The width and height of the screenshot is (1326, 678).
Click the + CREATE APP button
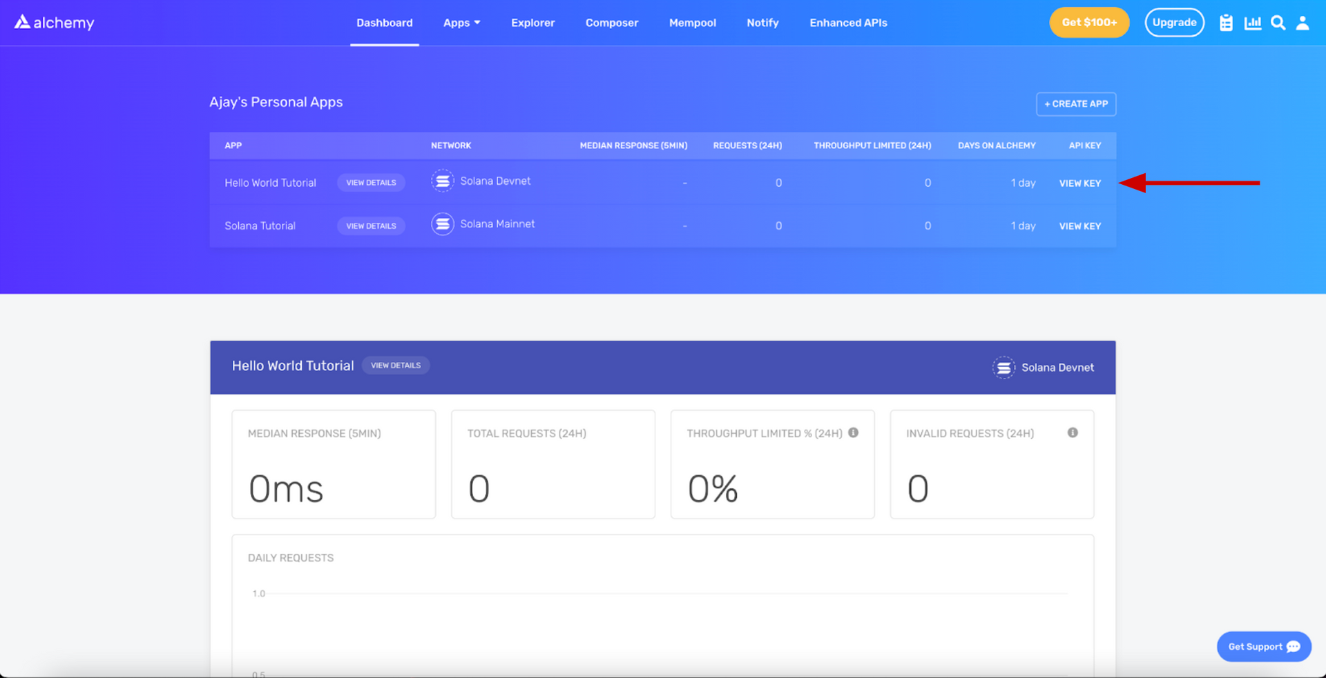pos(1076,104)
